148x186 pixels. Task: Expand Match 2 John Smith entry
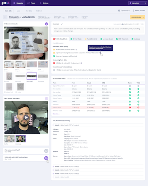[x=53, y=167]
